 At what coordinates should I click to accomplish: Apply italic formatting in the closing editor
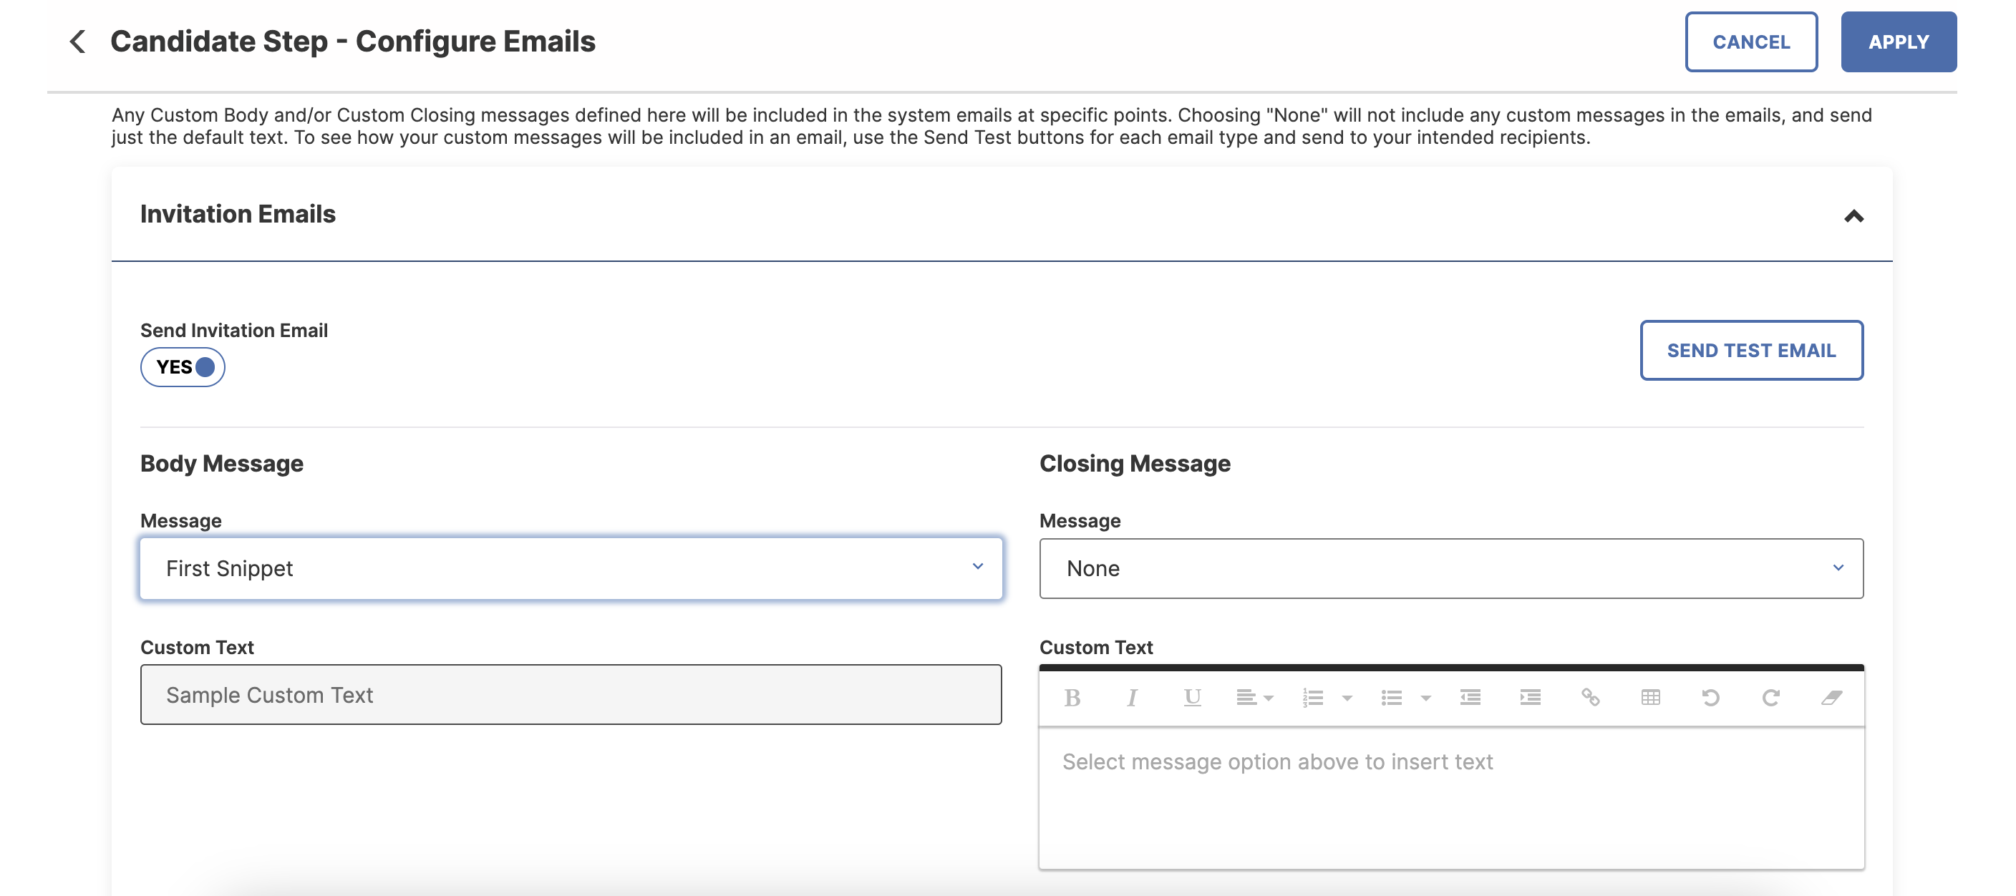(x=1132, y=697)
